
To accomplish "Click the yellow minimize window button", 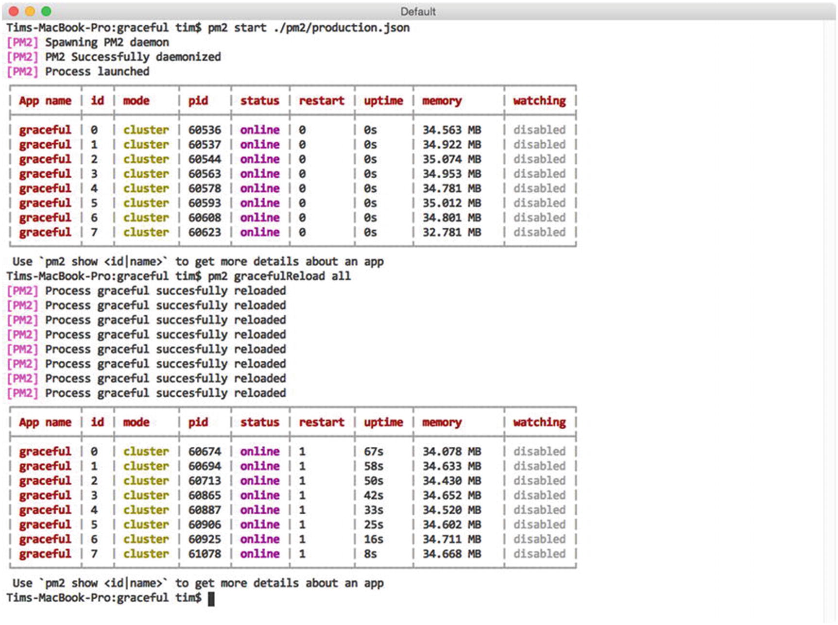I will click(x=30, y=11).
